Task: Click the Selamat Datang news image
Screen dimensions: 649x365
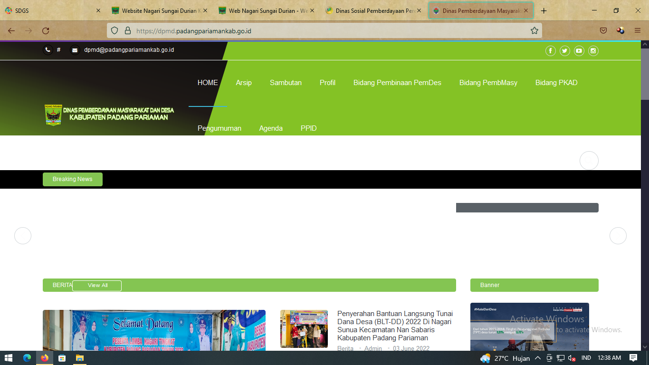Action: [x=154, y=330]
